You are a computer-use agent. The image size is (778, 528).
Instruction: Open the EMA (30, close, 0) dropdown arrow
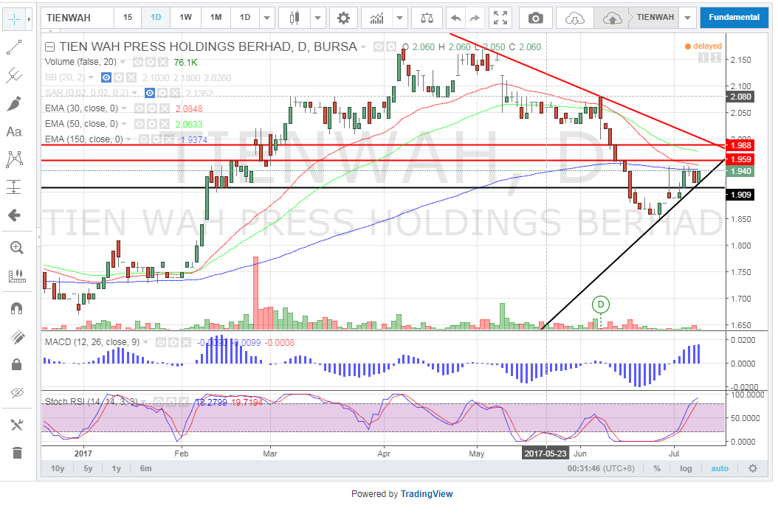124,108
